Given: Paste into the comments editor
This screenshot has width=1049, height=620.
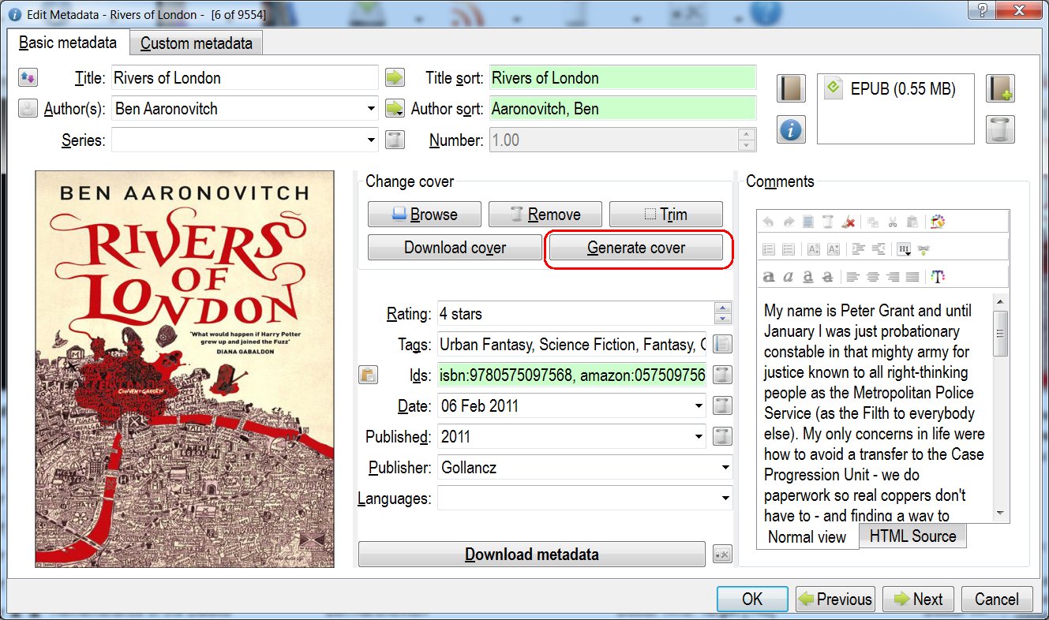Looking at the screenshot, I should tap(912, 222).
